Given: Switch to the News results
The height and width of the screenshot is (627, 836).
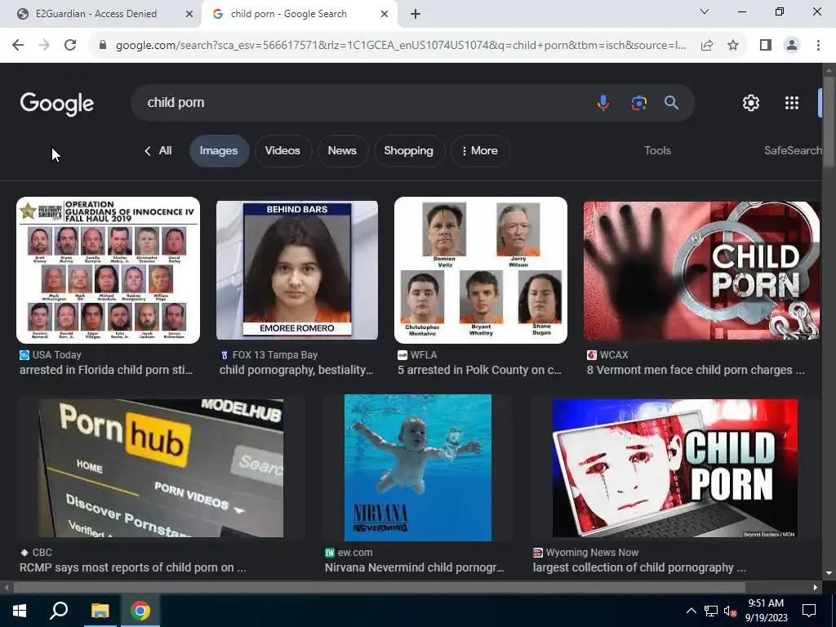Looking at the screenshot, I should (x=342, y=151).
